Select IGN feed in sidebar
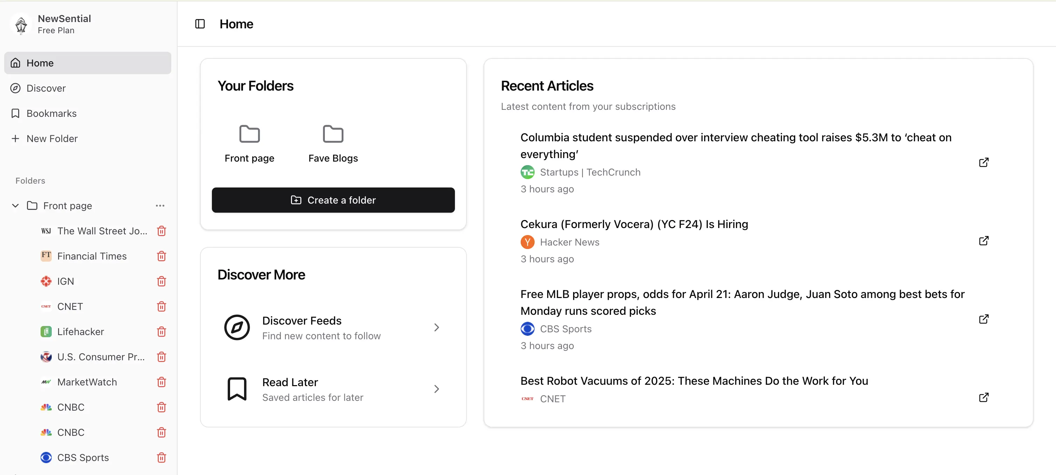Viewport: 1056px width, 475px height. 66,281
